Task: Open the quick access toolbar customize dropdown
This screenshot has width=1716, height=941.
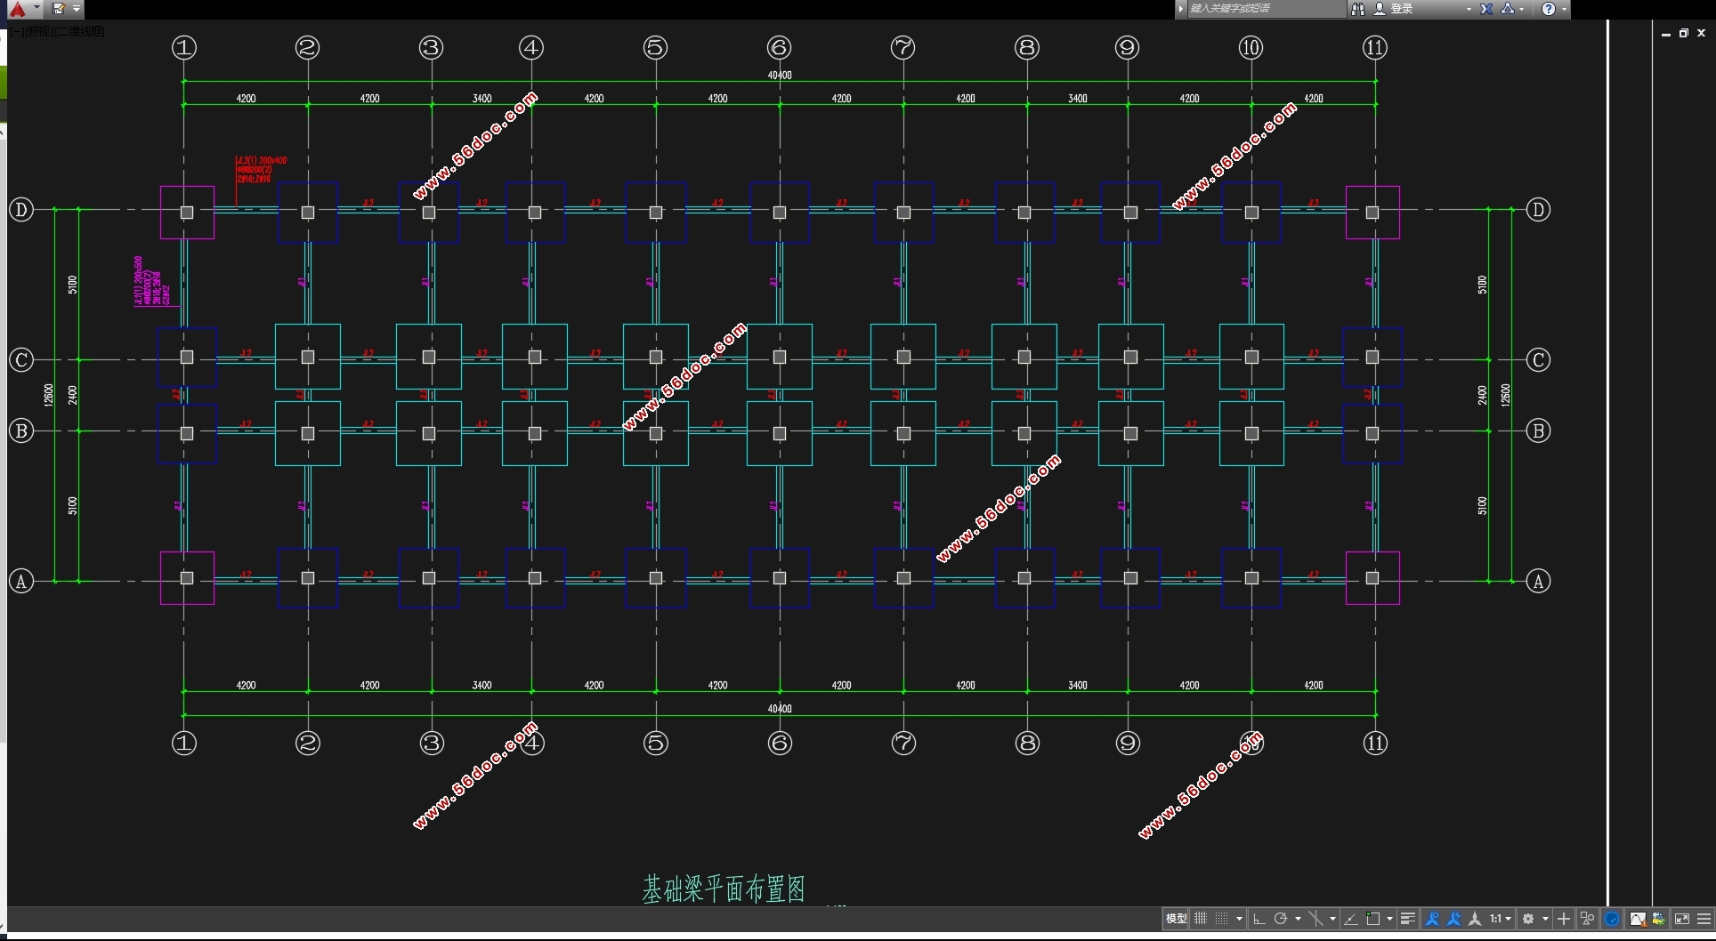Action: click(x=77, y=9)
